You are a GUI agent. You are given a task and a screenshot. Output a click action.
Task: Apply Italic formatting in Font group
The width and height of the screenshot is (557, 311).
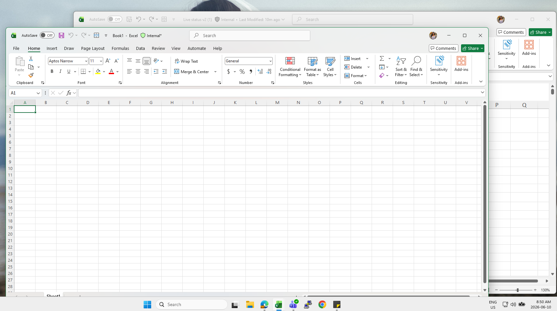(60, 72)
